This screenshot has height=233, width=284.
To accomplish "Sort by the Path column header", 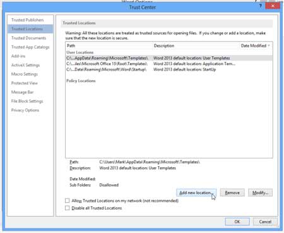I will (x=109, y=45).
